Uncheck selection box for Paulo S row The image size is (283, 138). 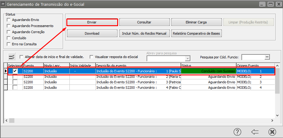pyautogui.click(x=15, y=71)
